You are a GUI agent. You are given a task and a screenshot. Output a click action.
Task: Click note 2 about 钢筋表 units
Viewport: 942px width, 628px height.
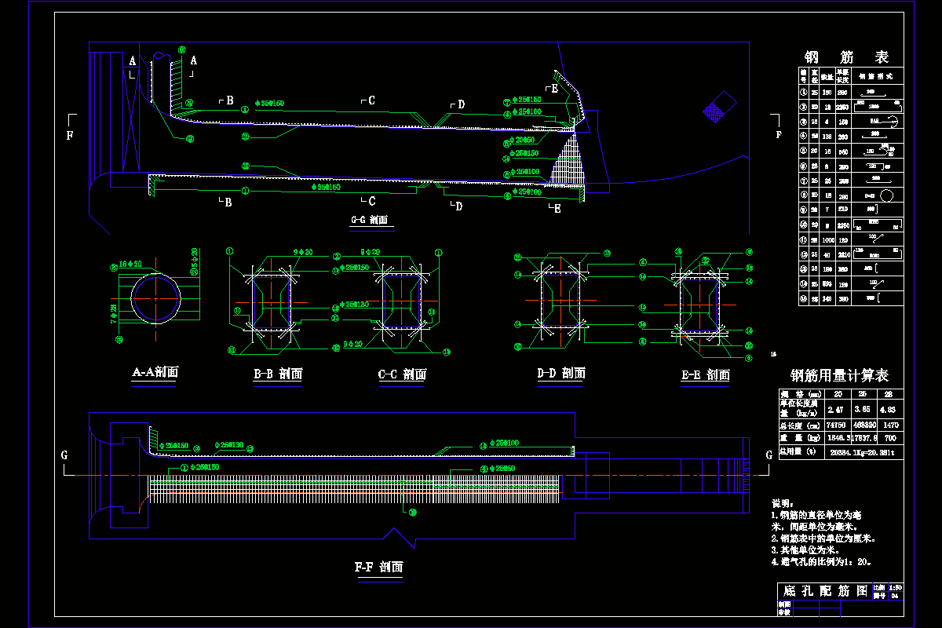(823, 539)
